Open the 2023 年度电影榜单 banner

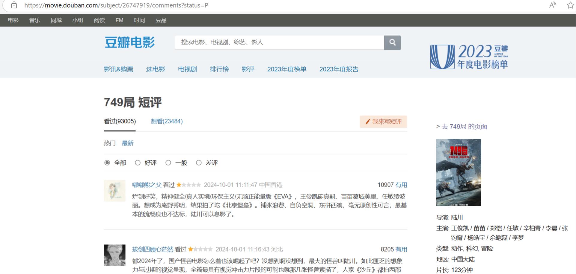pos(469,57)
